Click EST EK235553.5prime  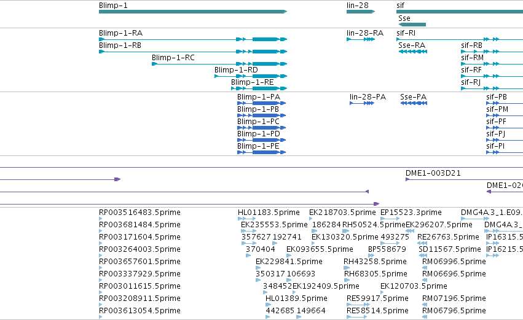274,225
